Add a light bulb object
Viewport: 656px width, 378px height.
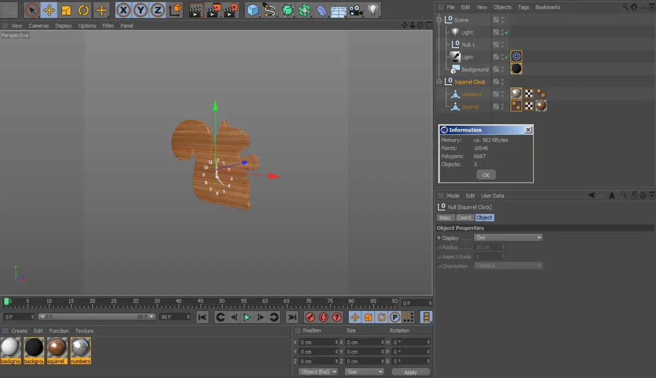[373, 10]
